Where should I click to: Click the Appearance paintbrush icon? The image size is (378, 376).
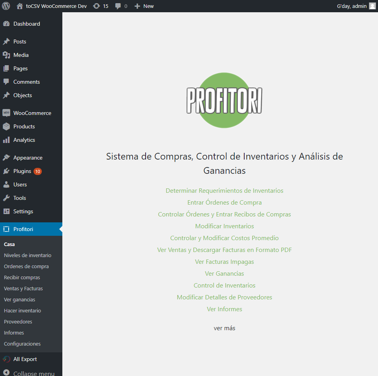(6, 158)
